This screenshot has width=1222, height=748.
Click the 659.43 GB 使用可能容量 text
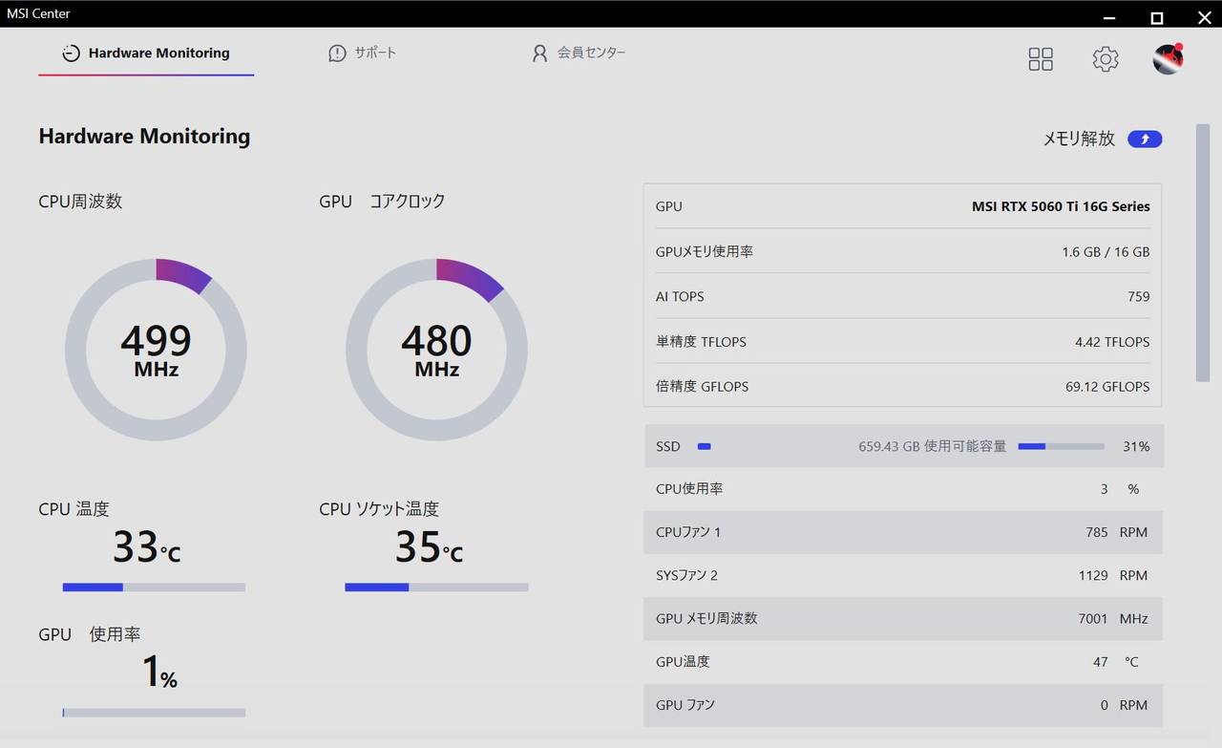coord(933,446)
